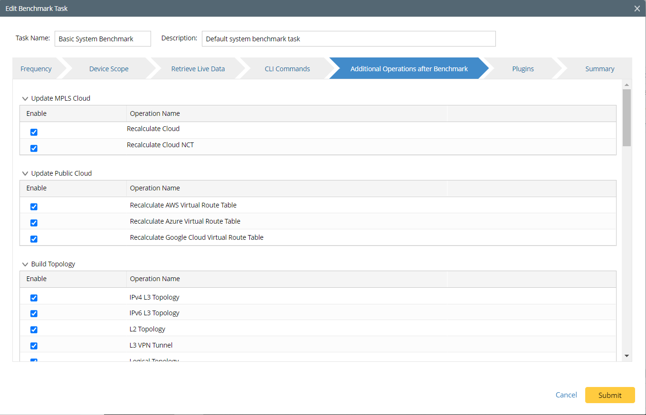Uncheck Recalculate Azure Virtual Route Table
Screen dimensions: 646x415
click(34, 223)
